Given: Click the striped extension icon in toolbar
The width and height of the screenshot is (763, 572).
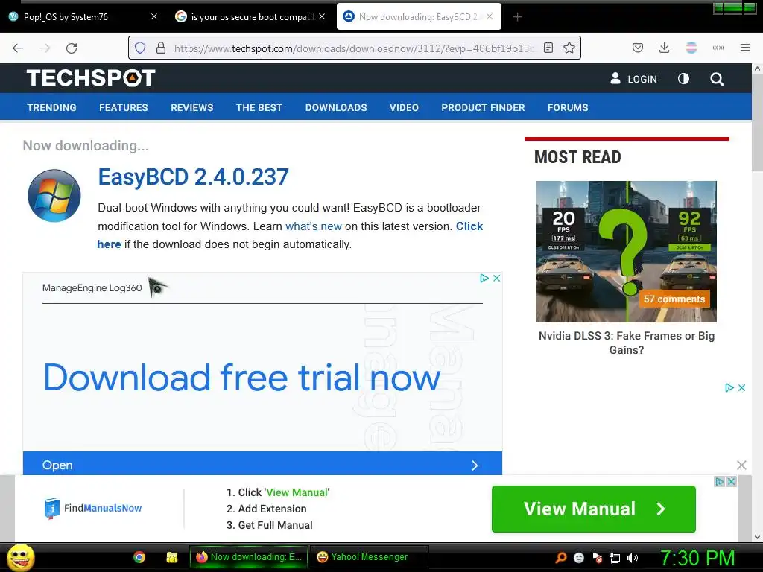Looking at the screenshot, I should coord(691,48).
